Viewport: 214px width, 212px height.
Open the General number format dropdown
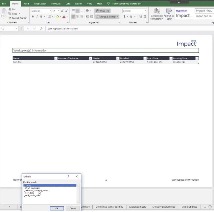coord(146,11)
